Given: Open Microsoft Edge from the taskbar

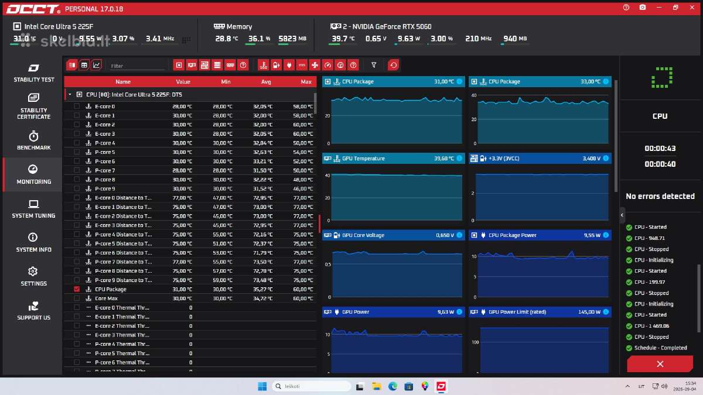Looking at the screenshot, I should coord(393,386).
